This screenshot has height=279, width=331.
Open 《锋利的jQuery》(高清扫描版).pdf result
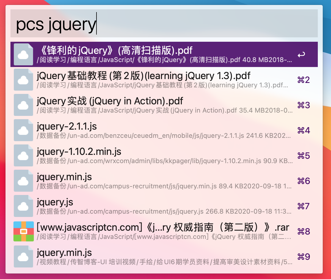(x=164, y=54)
